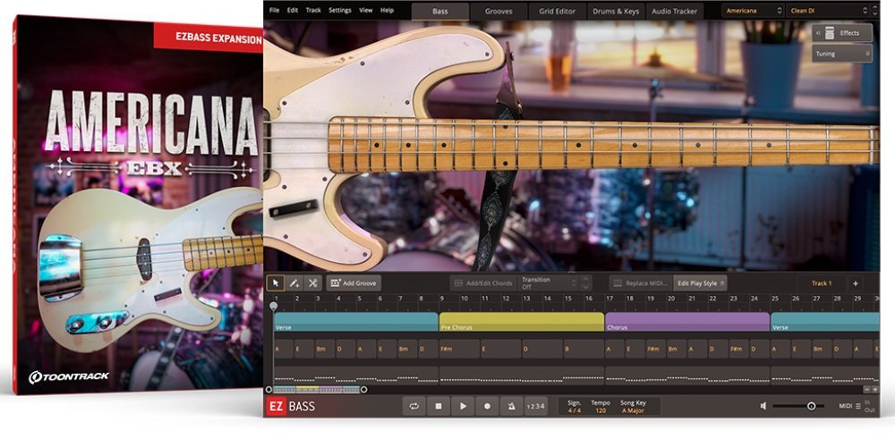The image size is (895, 447).
Task: Select the arrow pointer tool
Action: (277, 283)
